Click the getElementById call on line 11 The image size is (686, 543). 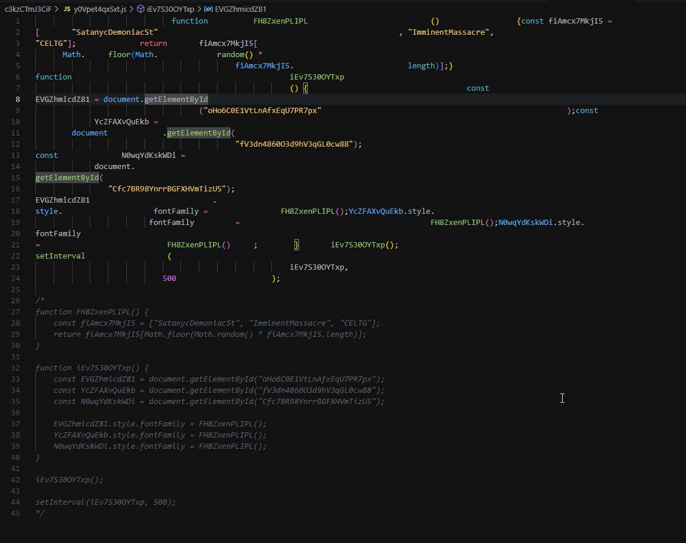coord(199,133)
